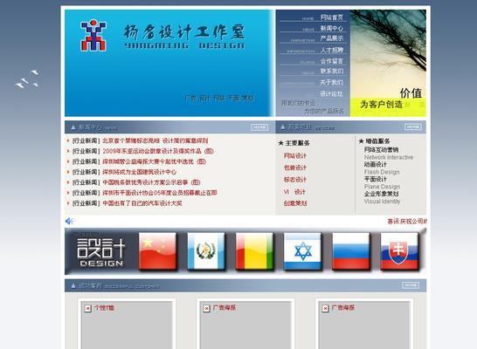The width and height of the screenshot is (477, 349).
Task: Click MORE button in 服务项目 header
Action: 413,127
